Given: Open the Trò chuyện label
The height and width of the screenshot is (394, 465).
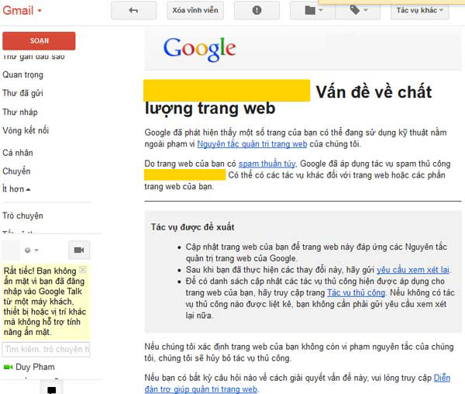Looking at the screenshot, I should [x=22, y=216].
